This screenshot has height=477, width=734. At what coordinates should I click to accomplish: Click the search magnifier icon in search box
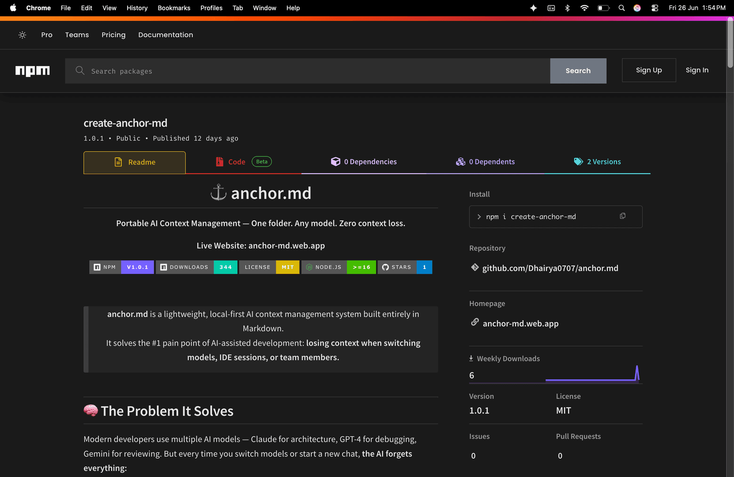80,71
